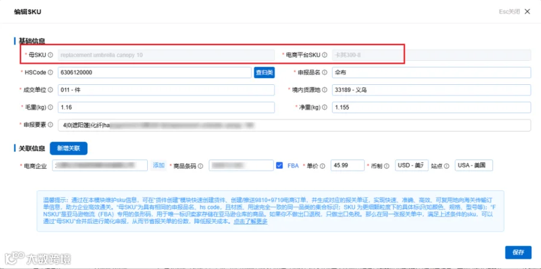Click the 单价 input field 45.99
This screenshot has height=269, width=541.
[347, 165]
